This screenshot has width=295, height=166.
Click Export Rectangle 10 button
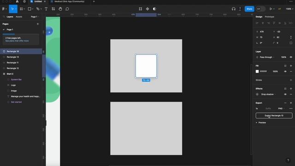click(x=274, y=116)
